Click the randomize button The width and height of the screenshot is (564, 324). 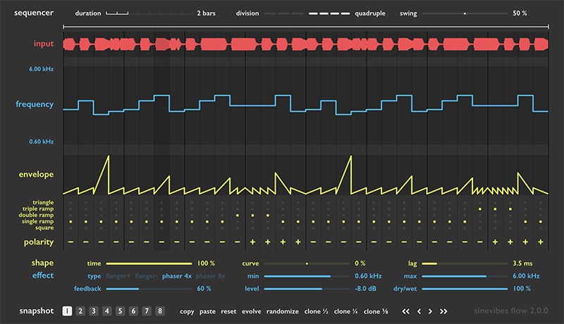[x=283, y=311]
